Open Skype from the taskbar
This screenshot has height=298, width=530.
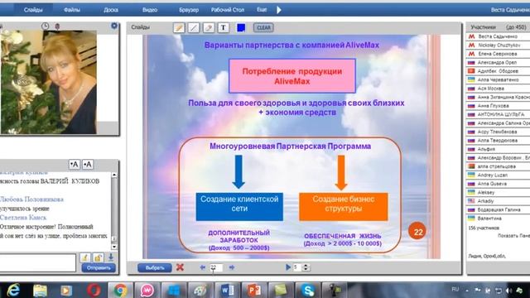click(308, 291)
